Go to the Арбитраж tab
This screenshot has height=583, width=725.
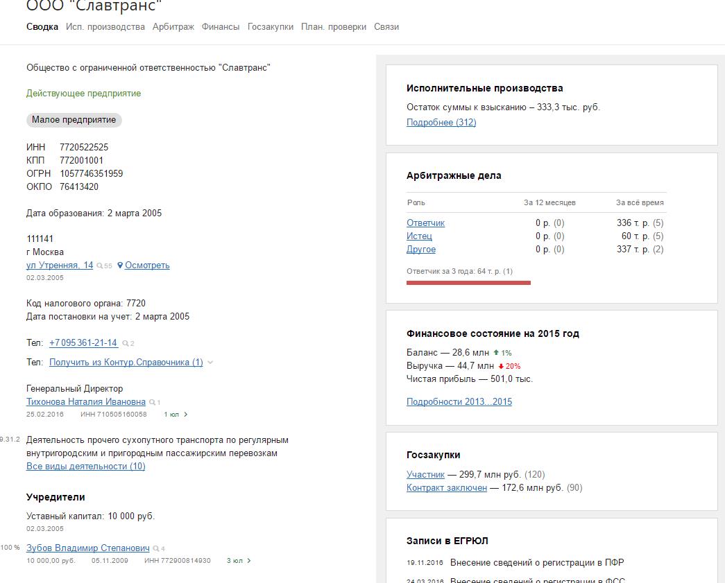173,27
